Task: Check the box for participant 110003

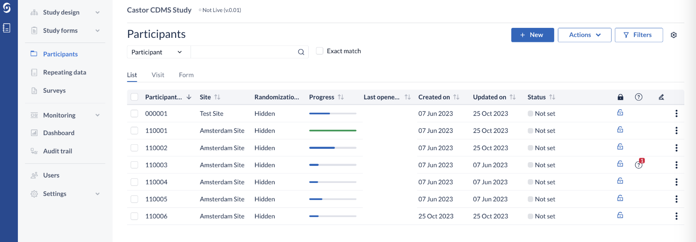Action: [134, 165]
